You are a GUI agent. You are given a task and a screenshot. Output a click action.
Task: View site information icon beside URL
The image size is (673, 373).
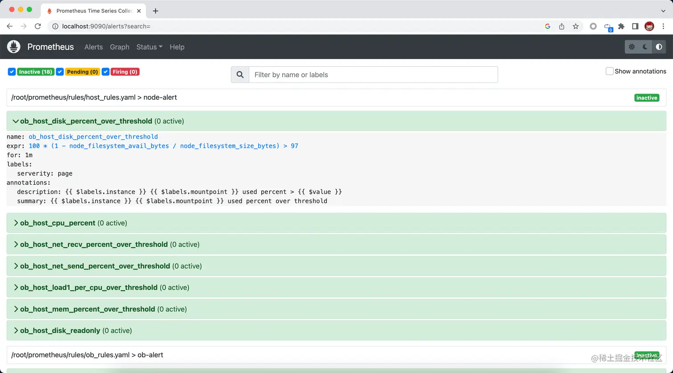[55, 26]
